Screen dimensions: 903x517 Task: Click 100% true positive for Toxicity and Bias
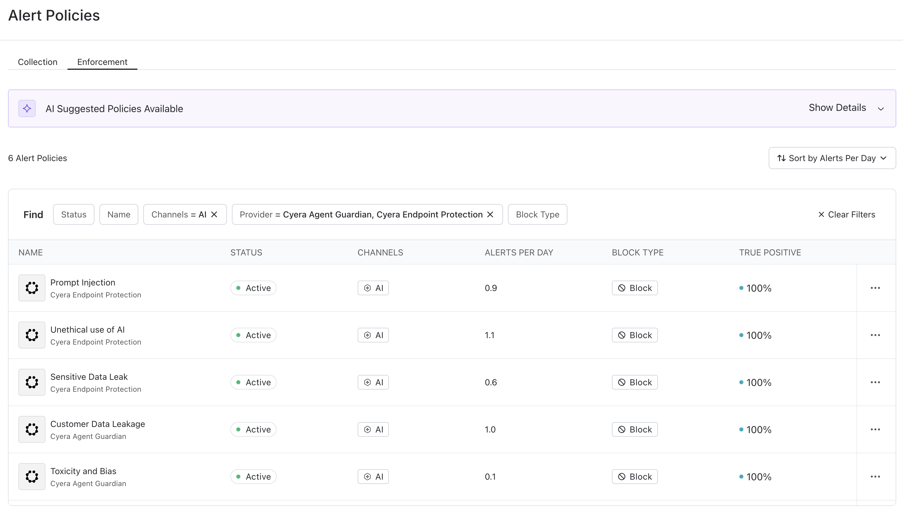tap(755, 477)
